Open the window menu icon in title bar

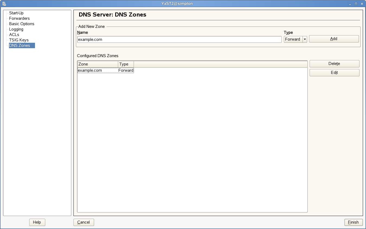pyautogui.click(x=4, y=4)
